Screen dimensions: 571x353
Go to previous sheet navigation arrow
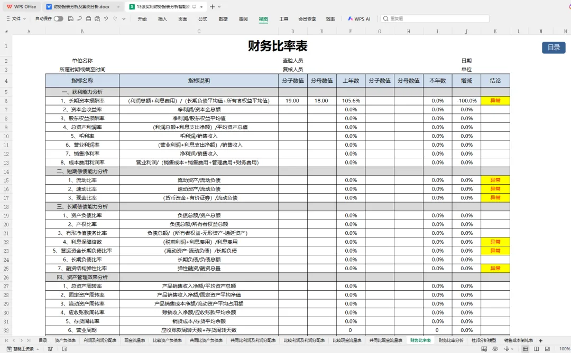click(x=14, y=341)
